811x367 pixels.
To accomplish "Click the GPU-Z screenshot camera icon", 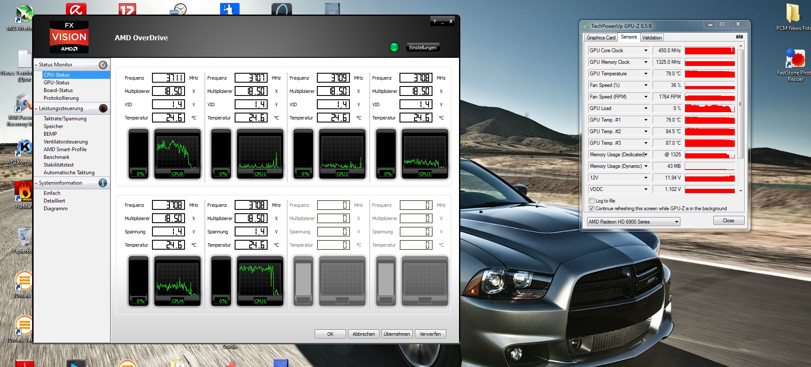I will (739, 37).
